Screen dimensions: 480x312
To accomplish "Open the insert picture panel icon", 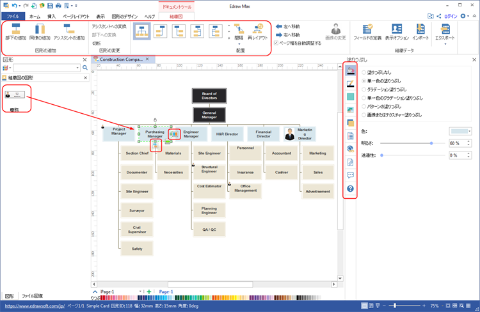I will (x=351, y=110).
